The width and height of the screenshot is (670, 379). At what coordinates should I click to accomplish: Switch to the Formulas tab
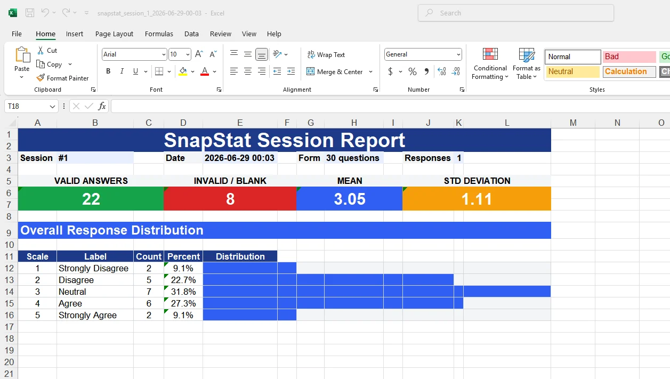tap(159, 34)
